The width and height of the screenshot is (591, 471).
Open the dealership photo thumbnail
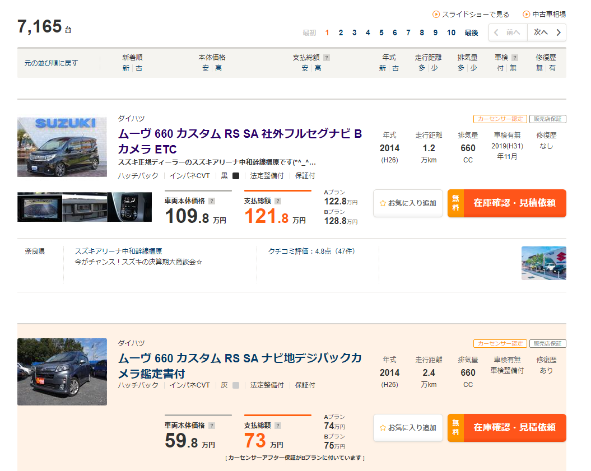[544, 263]
